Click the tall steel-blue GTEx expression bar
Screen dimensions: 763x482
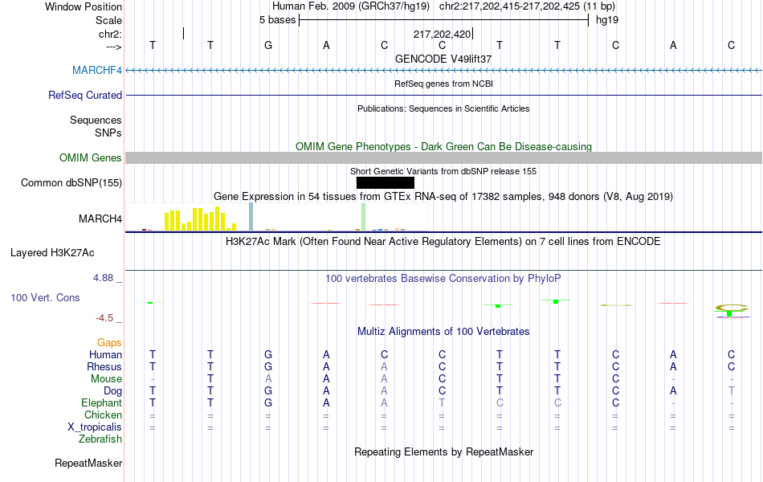pos(251,217)
